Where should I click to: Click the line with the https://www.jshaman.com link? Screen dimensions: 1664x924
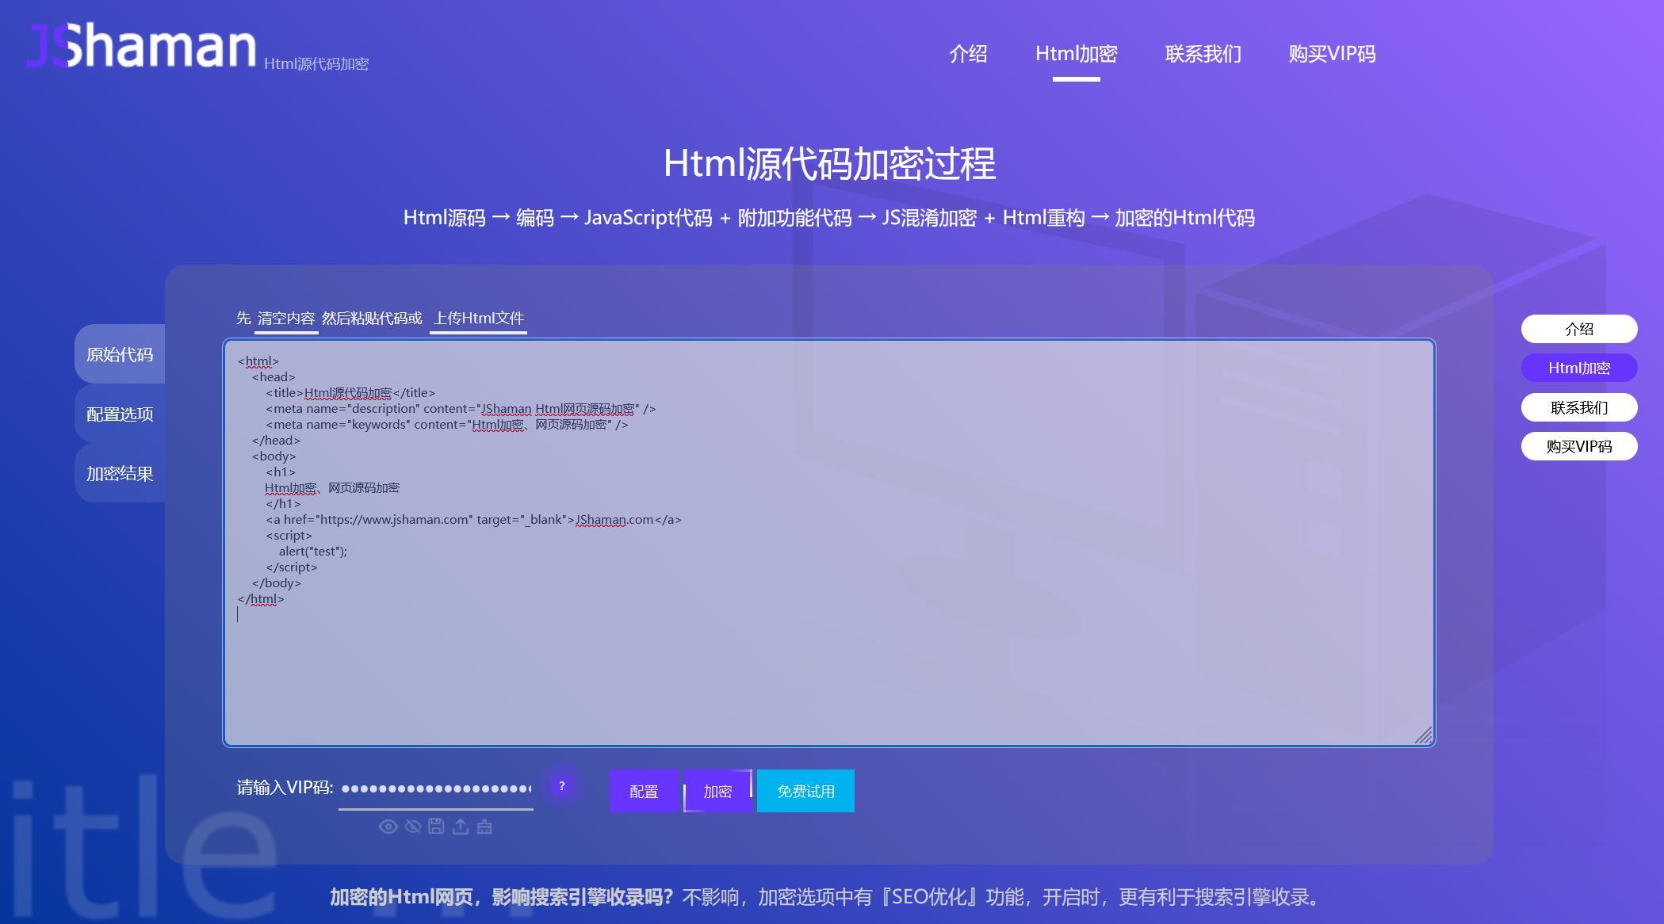(x=473, y=520)
